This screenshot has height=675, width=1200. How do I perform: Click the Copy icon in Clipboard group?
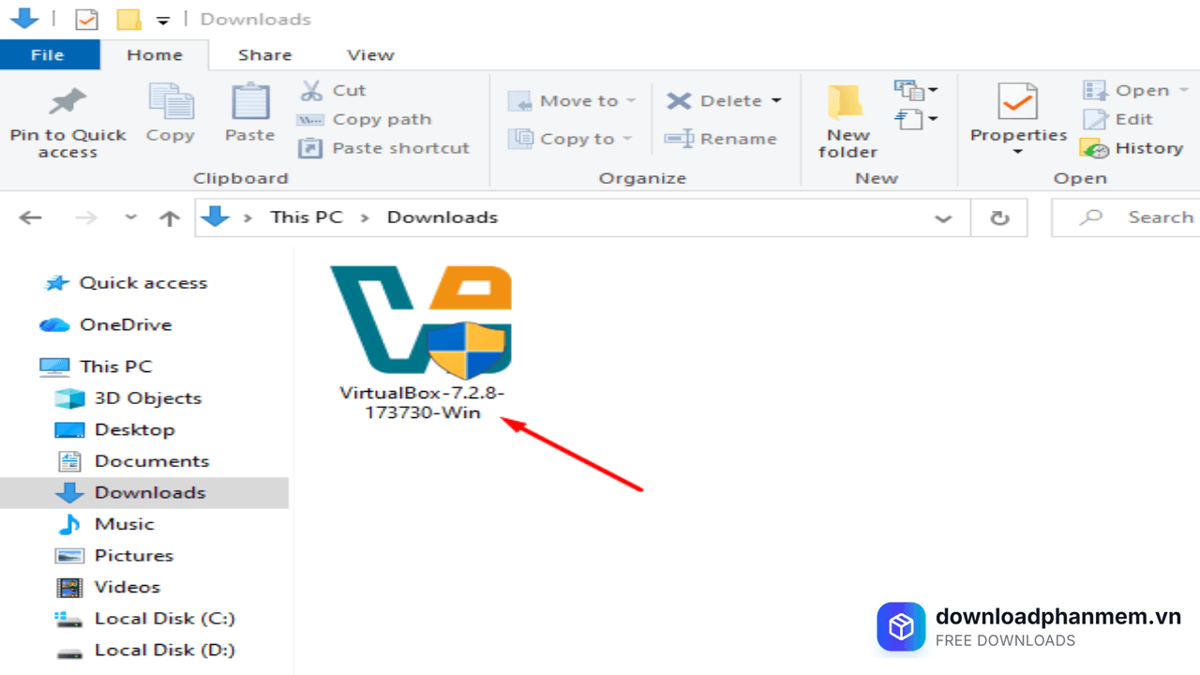(x=170, y=102)
